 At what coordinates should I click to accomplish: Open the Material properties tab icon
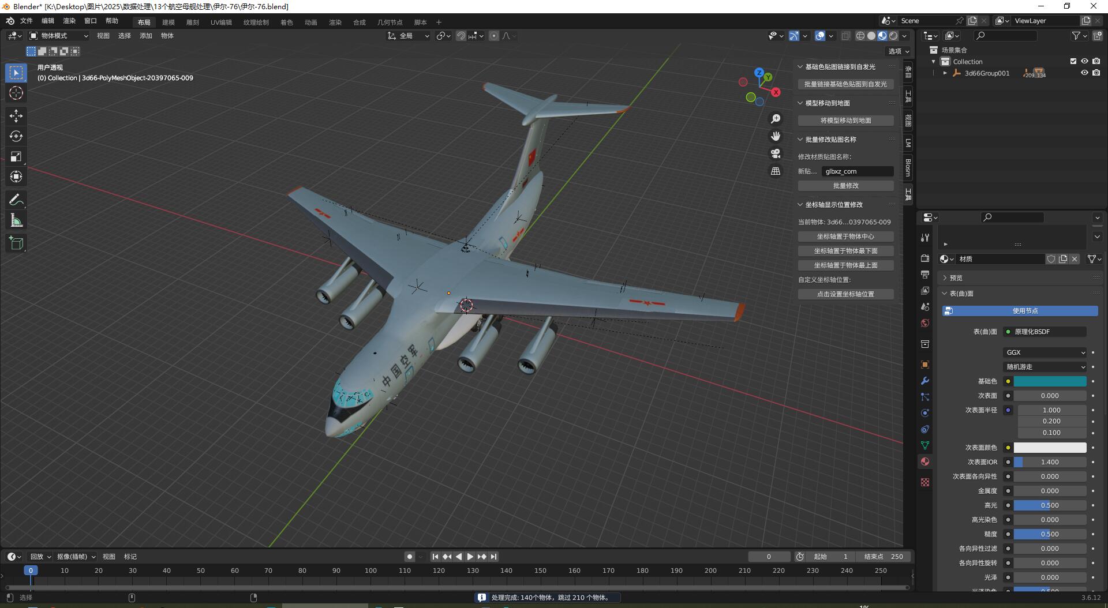click(925, 461)
